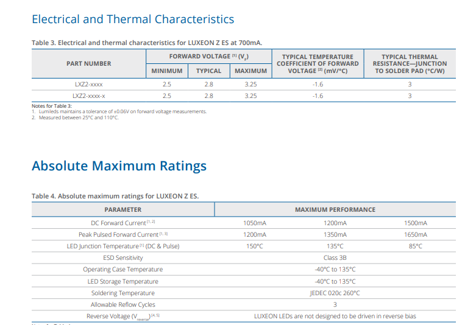Click the 'MINIMUM' sub-header
The image size is (476, 325).
167,71
